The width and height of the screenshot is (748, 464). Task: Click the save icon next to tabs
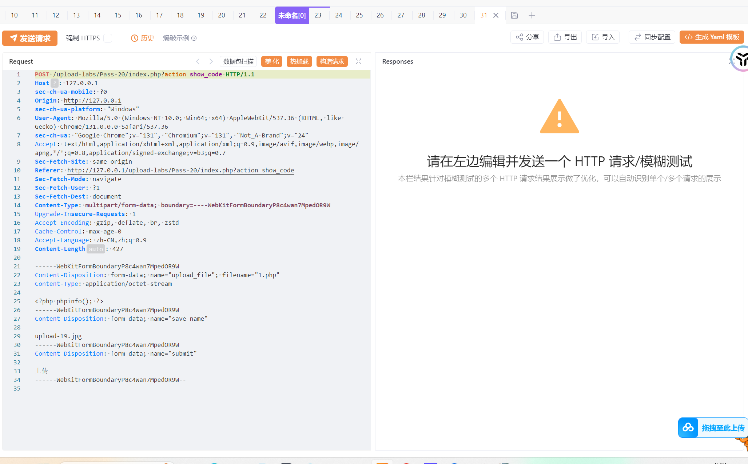tap(514, 15)
